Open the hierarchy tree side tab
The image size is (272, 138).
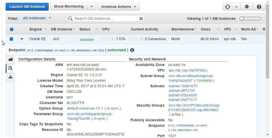(10, 77)
